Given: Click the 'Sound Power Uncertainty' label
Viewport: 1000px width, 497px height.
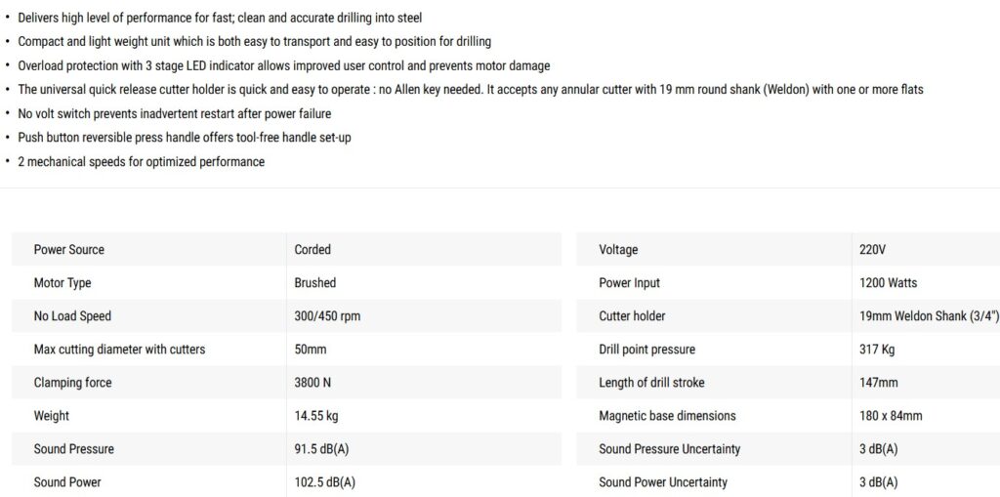Looking at the screenshot, I should (x=663, y=482).
